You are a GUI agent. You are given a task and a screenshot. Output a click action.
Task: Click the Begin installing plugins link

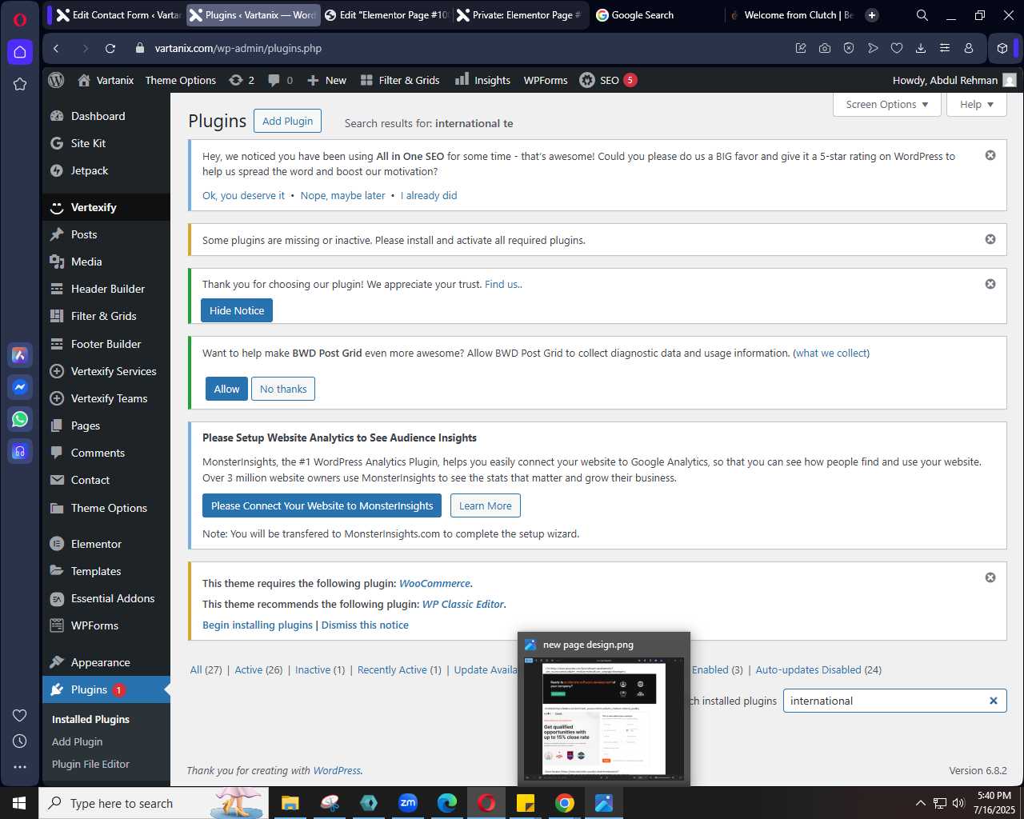258,625
